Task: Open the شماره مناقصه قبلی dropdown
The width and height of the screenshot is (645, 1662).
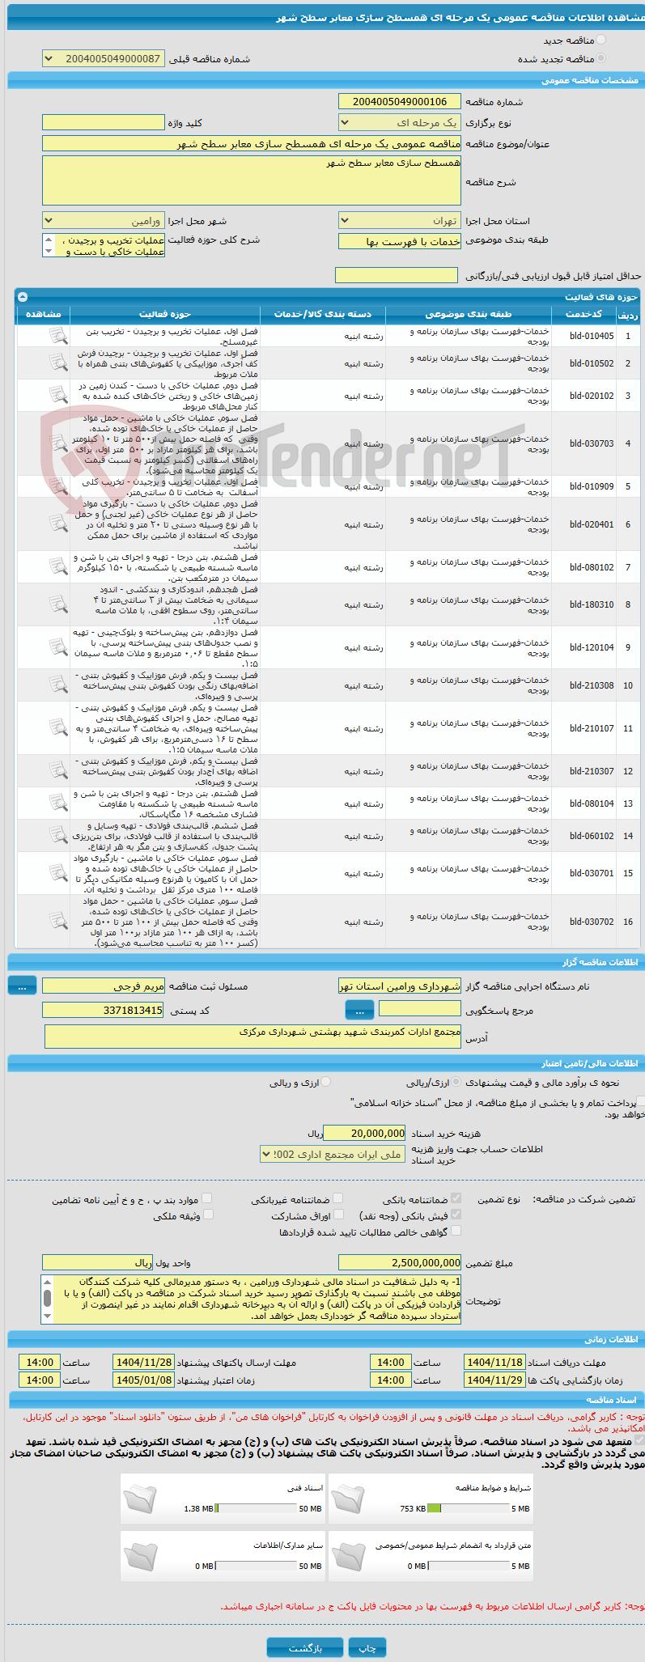Action: coord(104,59)
